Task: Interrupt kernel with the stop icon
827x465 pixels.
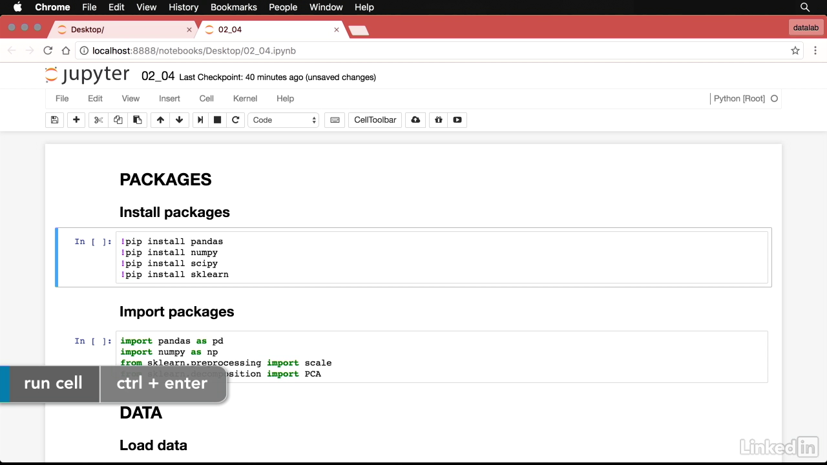Action: click(x=218, y=120)
